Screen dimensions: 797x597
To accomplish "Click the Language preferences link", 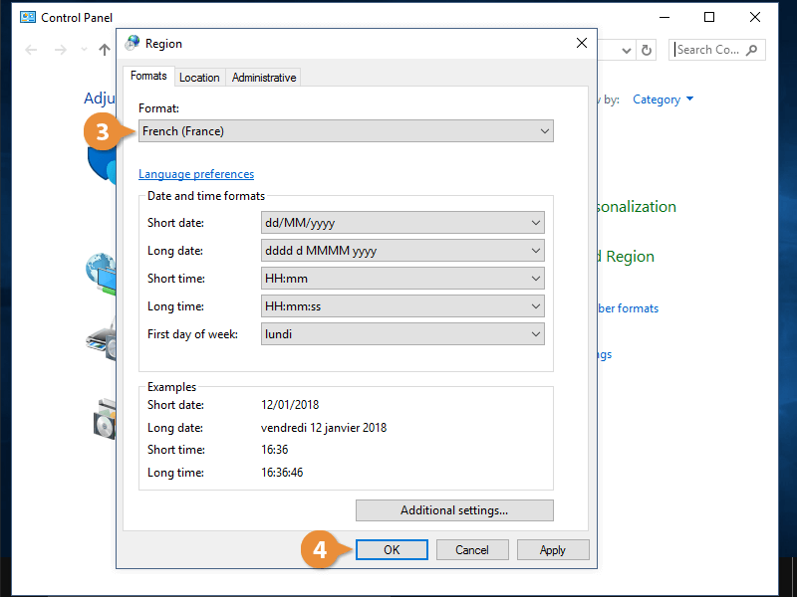I will [196, 174].
